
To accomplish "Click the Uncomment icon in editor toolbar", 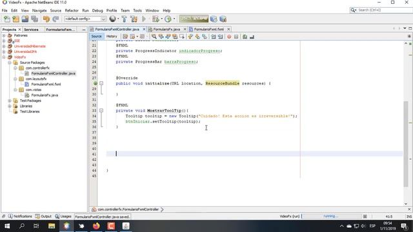I will [x=252, y=37].
